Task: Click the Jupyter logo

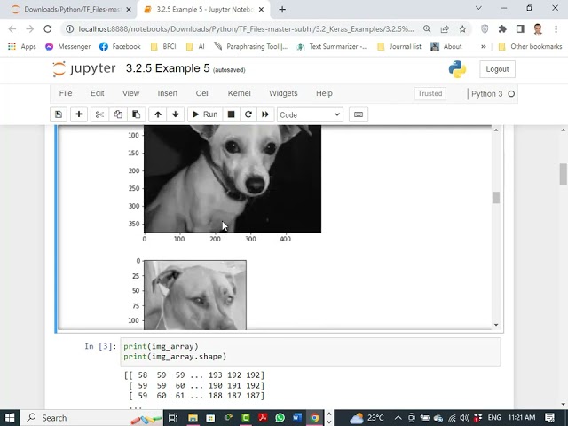Action: 84,68
